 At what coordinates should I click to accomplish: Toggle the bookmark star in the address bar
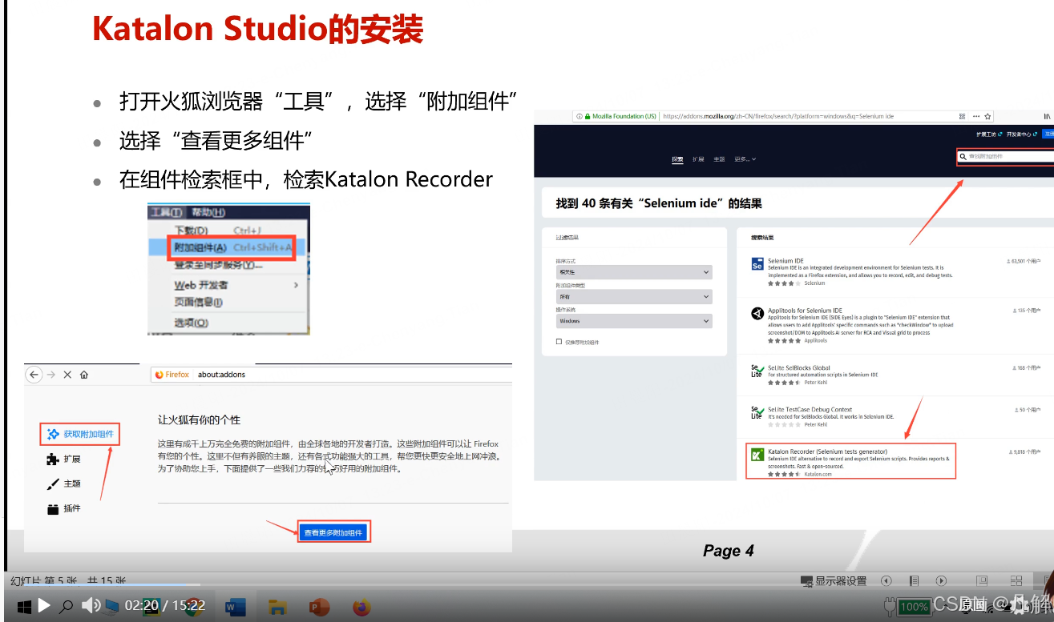(987, 117)
